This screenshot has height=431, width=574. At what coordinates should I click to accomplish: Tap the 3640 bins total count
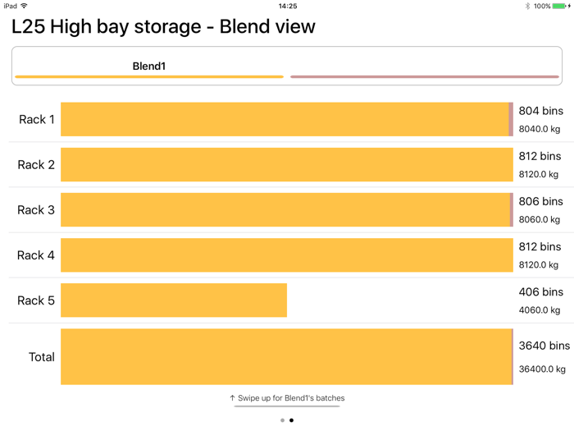tap(544, 346)
